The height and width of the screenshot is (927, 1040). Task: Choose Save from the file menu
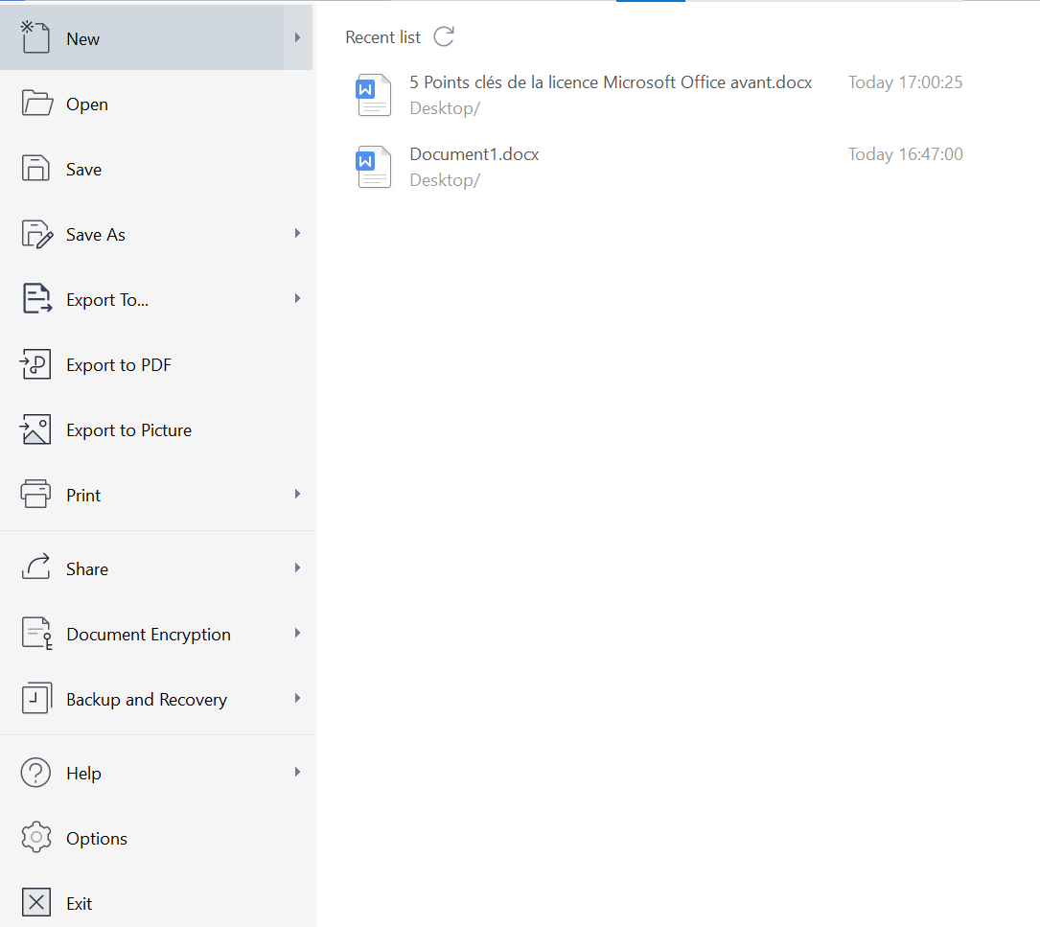tap(156, 170)
